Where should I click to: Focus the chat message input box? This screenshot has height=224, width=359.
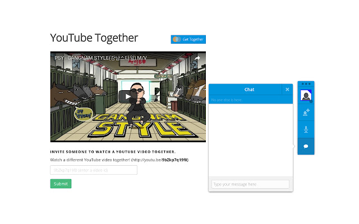pyautogui.click(x=250, y=184)
